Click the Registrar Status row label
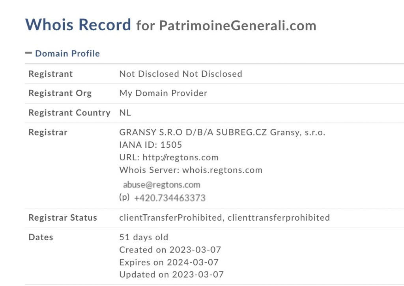Screen dimensions: 404x286 [x=63, y=217]
